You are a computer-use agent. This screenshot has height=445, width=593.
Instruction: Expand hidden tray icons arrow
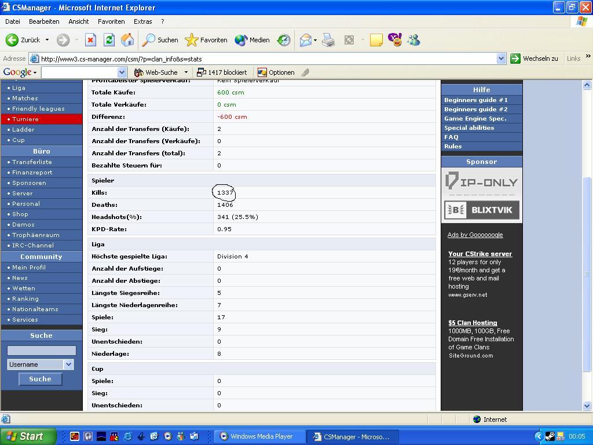coord(539,437)
